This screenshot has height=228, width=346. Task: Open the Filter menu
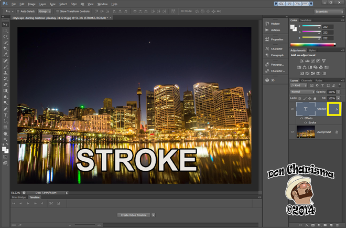(73, 4)
